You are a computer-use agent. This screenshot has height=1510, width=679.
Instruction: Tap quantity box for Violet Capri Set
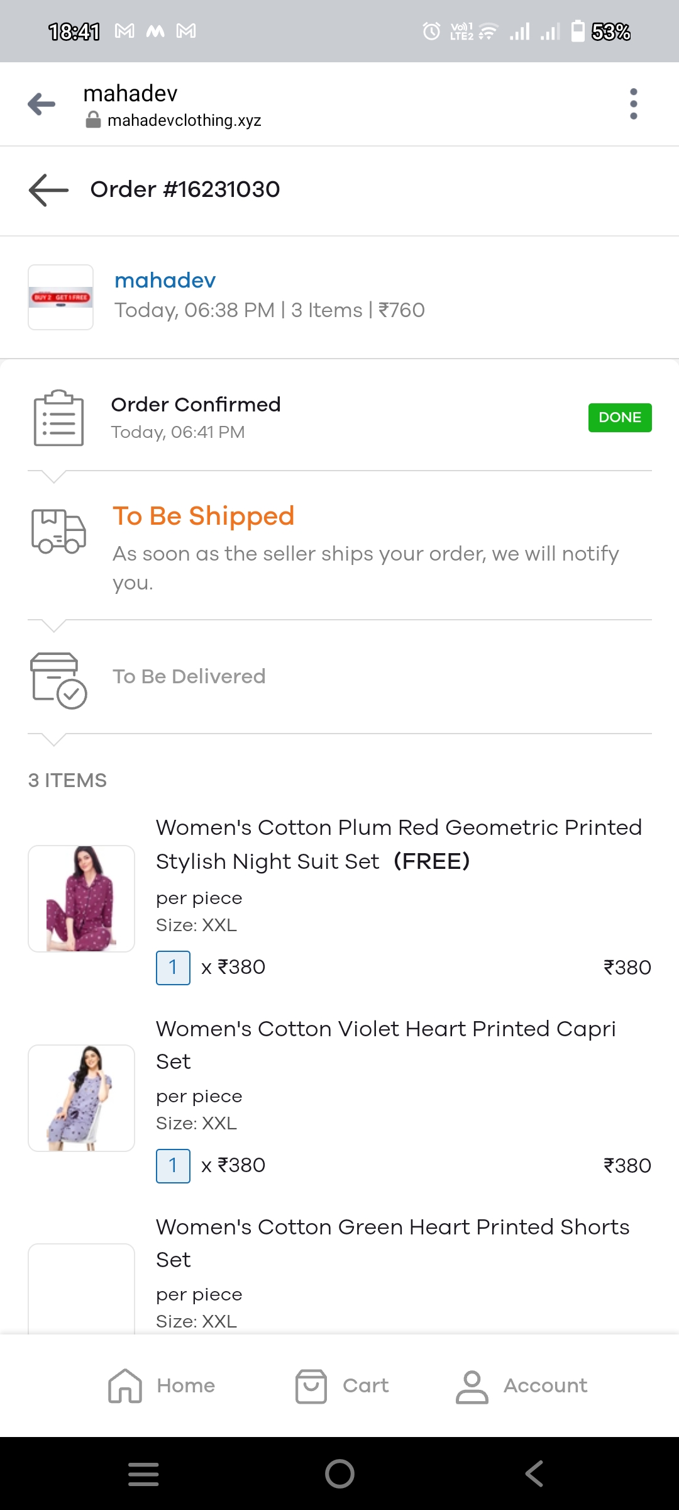click(173, 1166)
